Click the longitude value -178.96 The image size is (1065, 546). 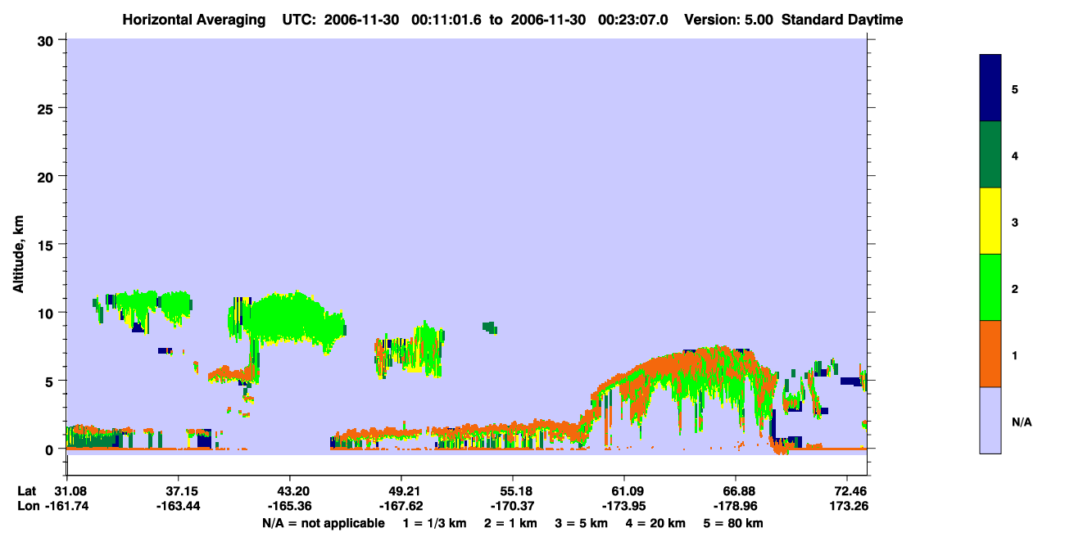[x=736, y=507]
